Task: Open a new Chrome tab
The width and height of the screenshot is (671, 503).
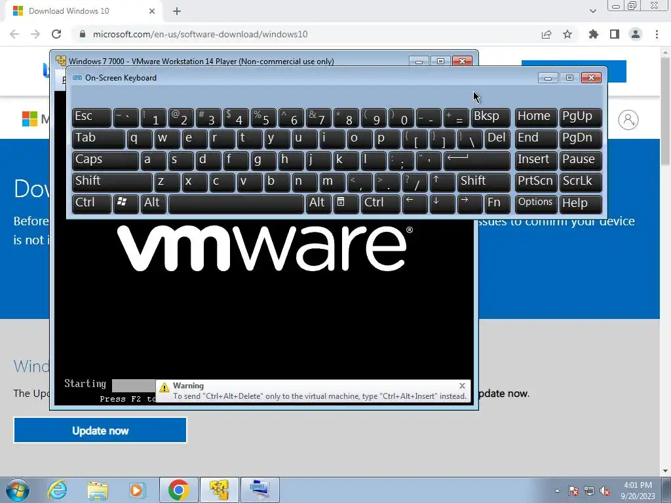Action: [177, 11]
